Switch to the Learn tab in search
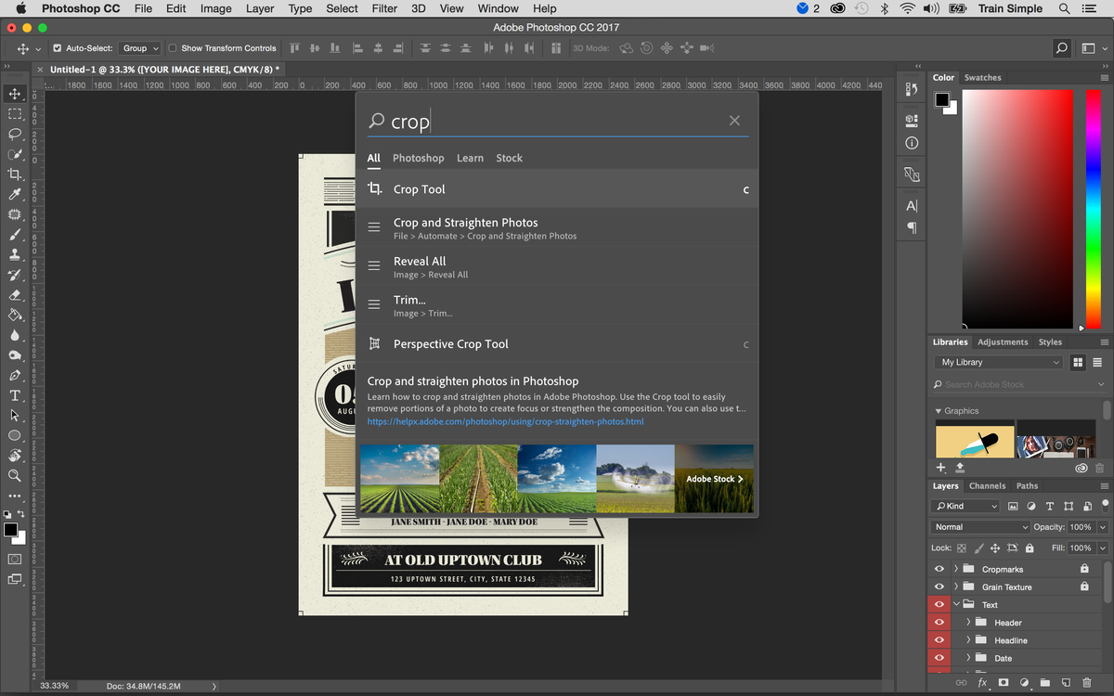Image resolution: width=1114 pixels, height=696 pixels. 470,158
